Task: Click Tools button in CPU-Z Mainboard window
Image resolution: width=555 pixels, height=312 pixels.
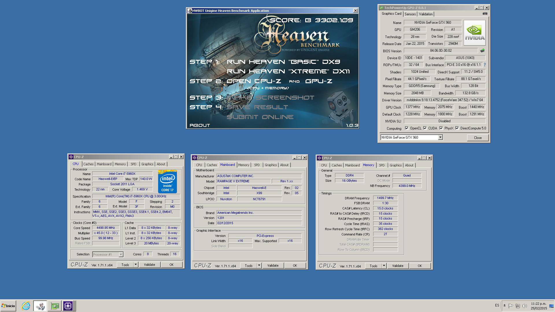Action: 249,265
